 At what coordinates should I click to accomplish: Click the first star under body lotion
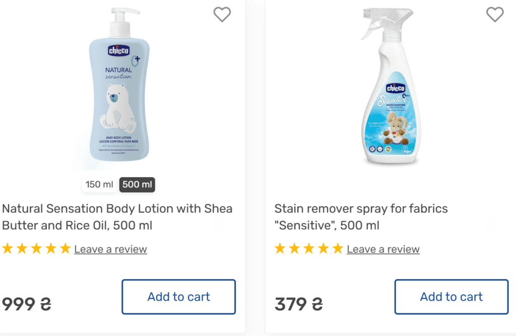click(x=7, y=248)
